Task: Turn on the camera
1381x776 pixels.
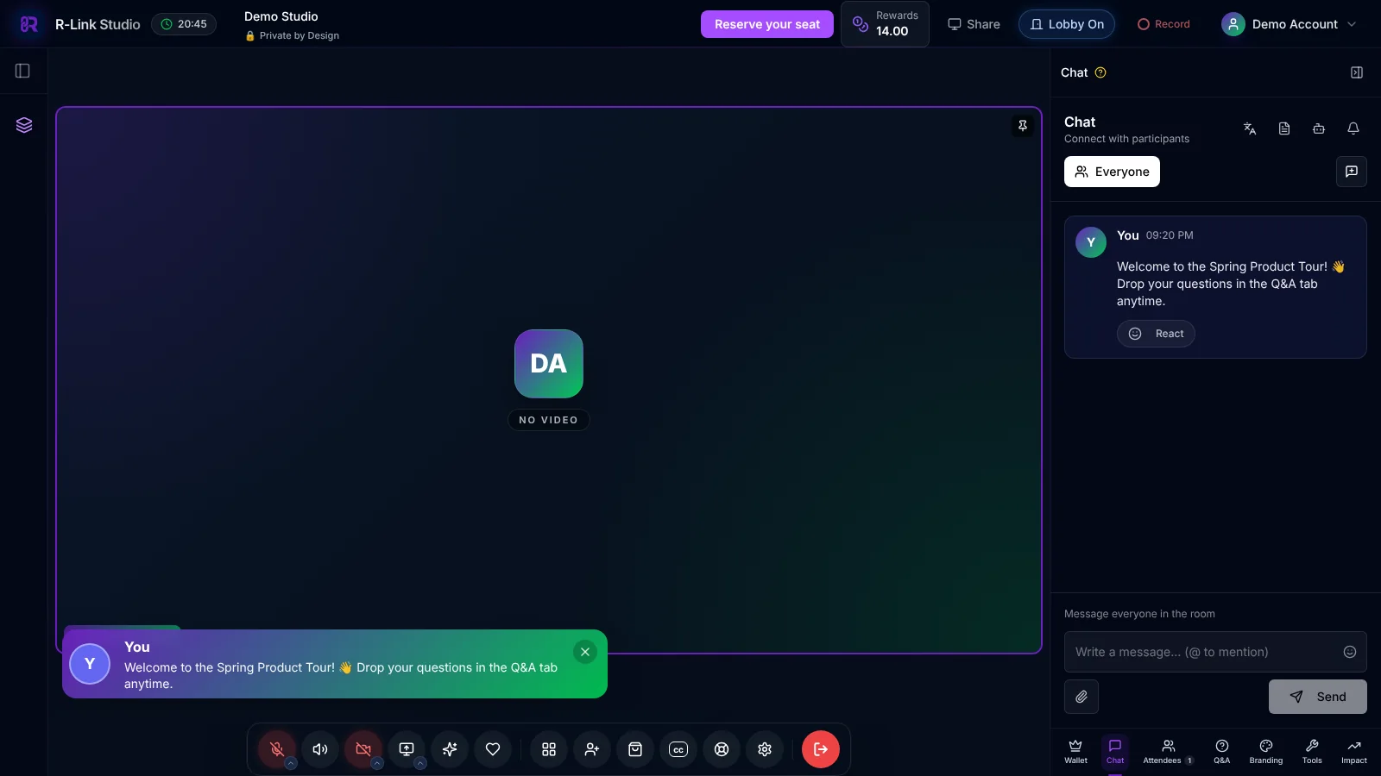Action: click(363, 749)
